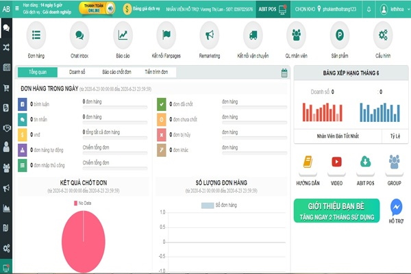Open ABIT POS in the top bar
The image size is (411, 274).
tap(273, 9)
